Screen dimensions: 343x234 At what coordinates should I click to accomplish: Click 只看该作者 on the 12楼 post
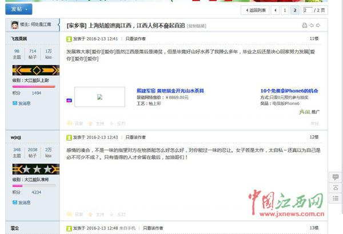click(135, 137)
